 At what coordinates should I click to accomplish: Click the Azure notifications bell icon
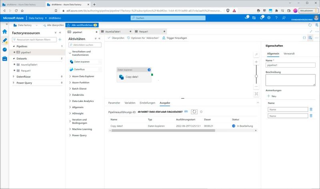pos(262,18)
